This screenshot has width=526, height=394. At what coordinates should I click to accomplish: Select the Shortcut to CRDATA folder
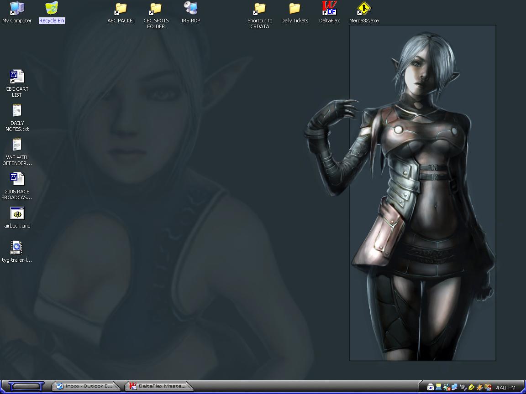tap(260, 9)
